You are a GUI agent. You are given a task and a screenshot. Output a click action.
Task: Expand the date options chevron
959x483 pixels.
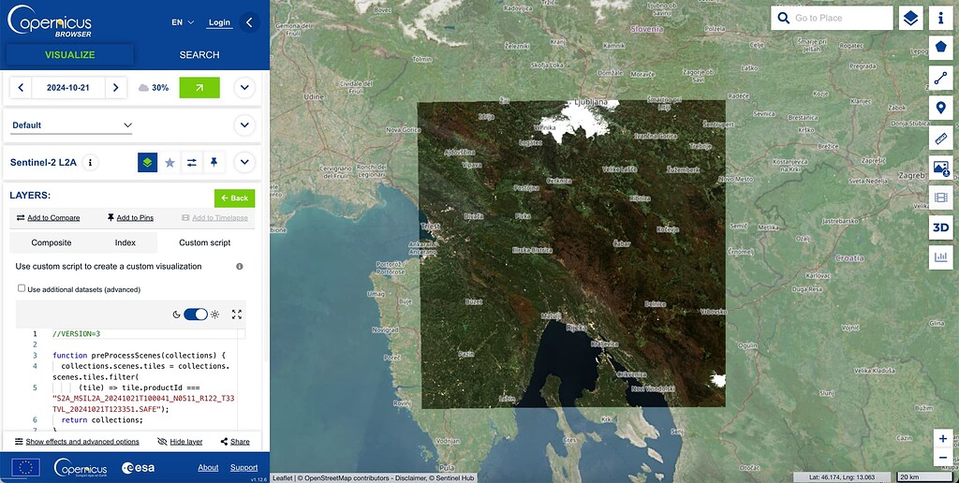[244, 88]
